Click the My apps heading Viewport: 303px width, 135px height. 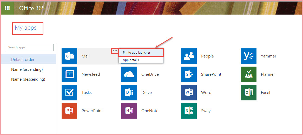click(25, 28)
